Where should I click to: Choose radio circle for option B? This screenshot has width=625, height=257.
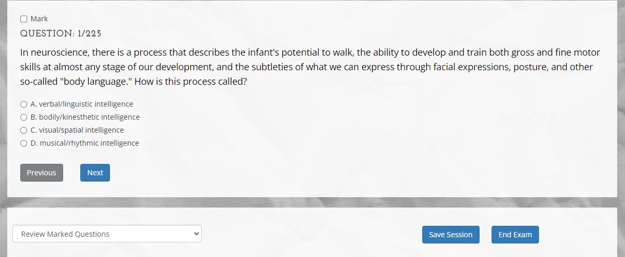(x=24, y=118)
